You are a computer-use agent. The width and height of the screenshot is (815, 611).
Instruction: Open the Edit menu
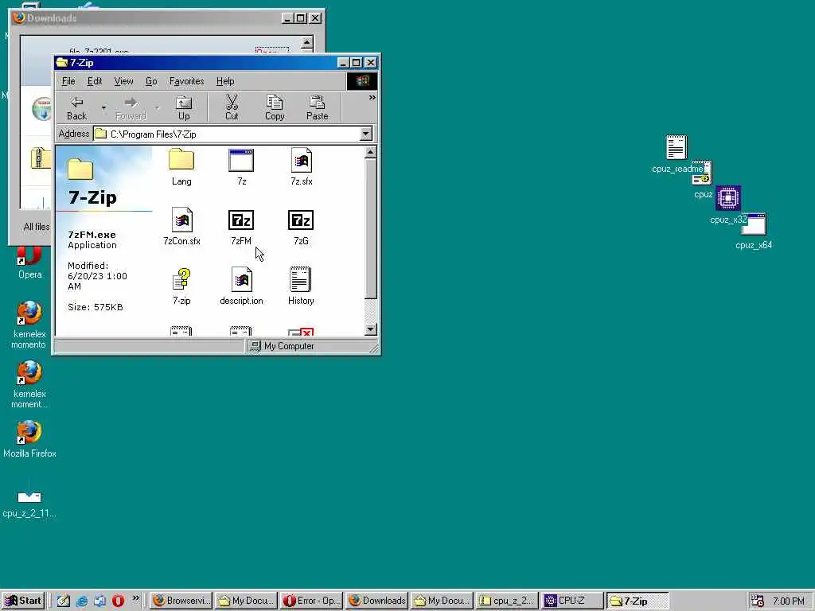[x=95, y=81]
